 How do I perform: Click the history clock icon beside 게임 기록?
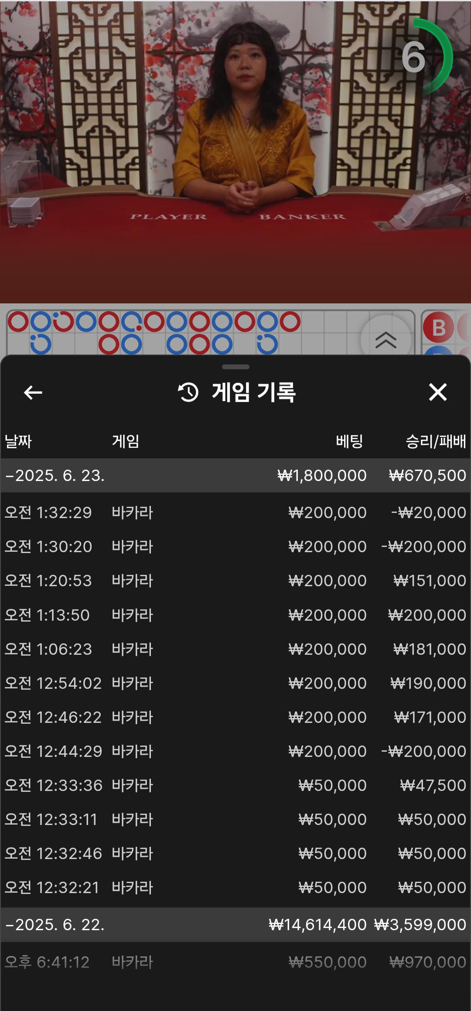tap(188, 392)
